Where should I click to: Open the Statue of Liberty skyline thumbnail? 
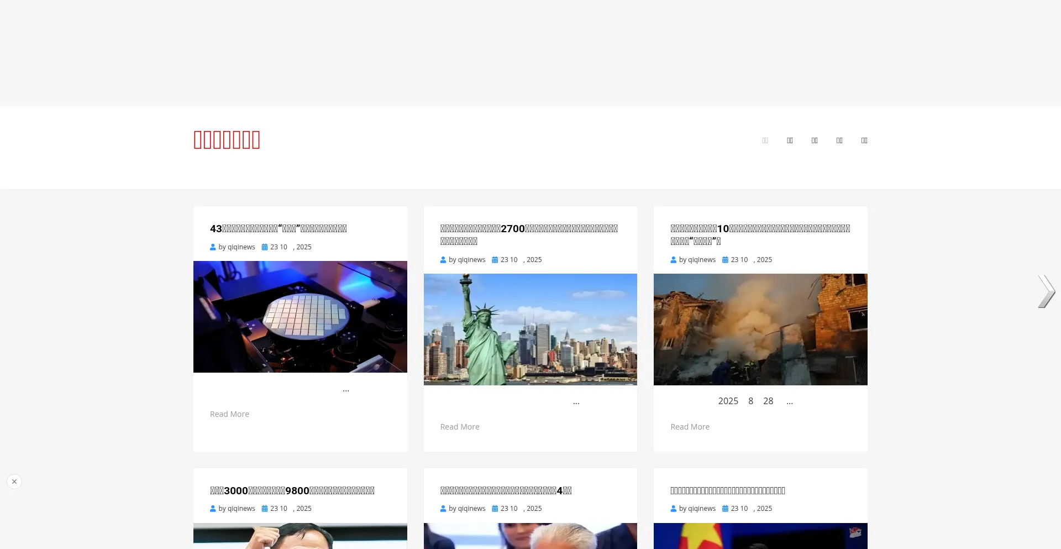click(x=530, y=330)
